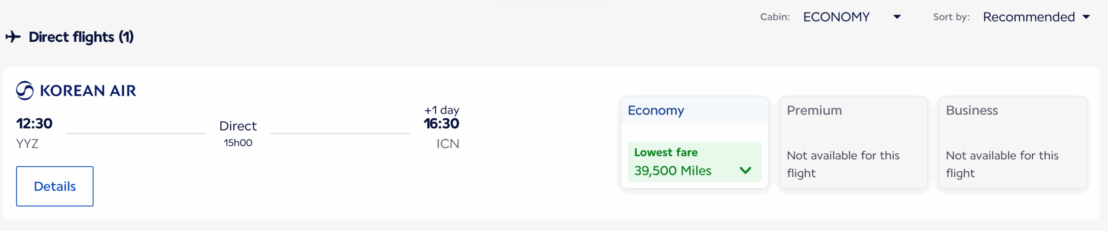The image size is (1108, 231).
Task: Click the 12:30 departure time
Action: [34, 123]
